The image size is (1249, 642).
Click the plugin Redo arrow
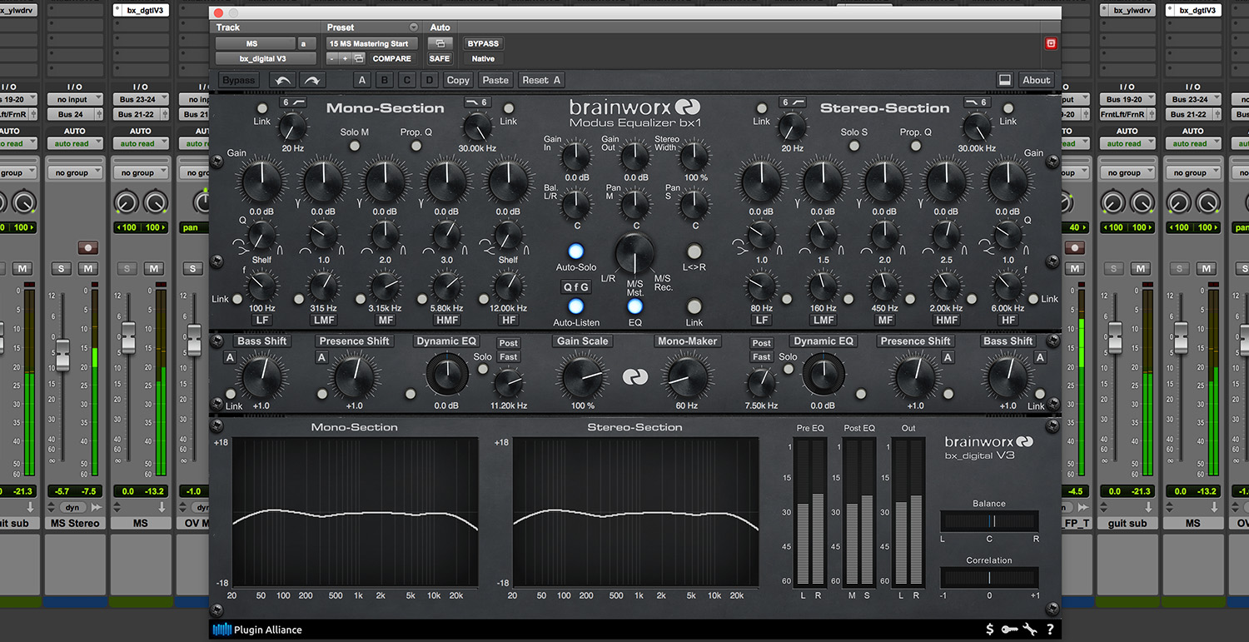pyautogui.click(x=311, y=80)
